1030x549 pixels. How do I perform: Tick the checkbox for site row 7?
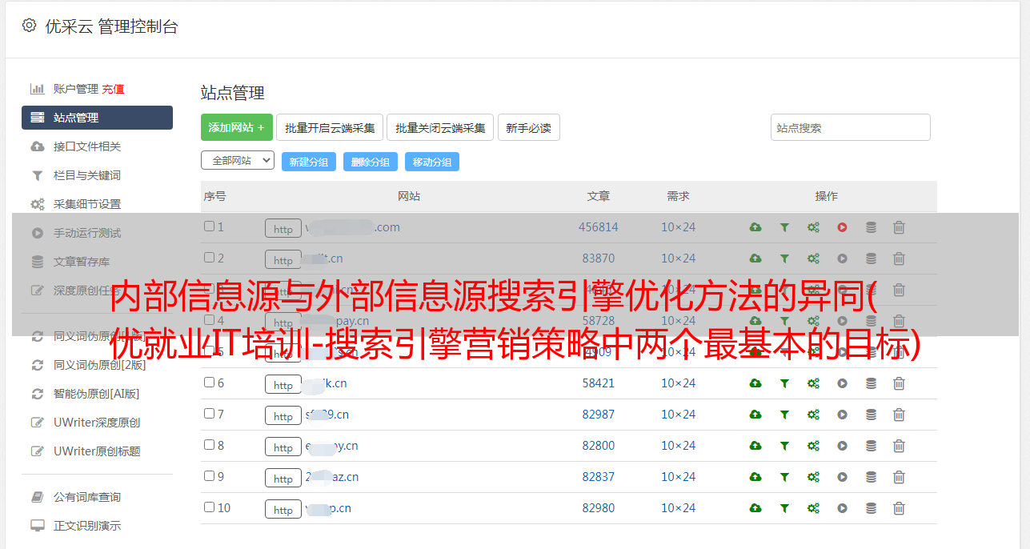click(x=209, y=414)
